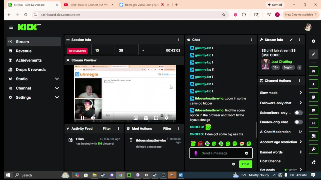Open Session Info options menu
321x180 pixels.
pyautogui.click(x=179, y=40)
